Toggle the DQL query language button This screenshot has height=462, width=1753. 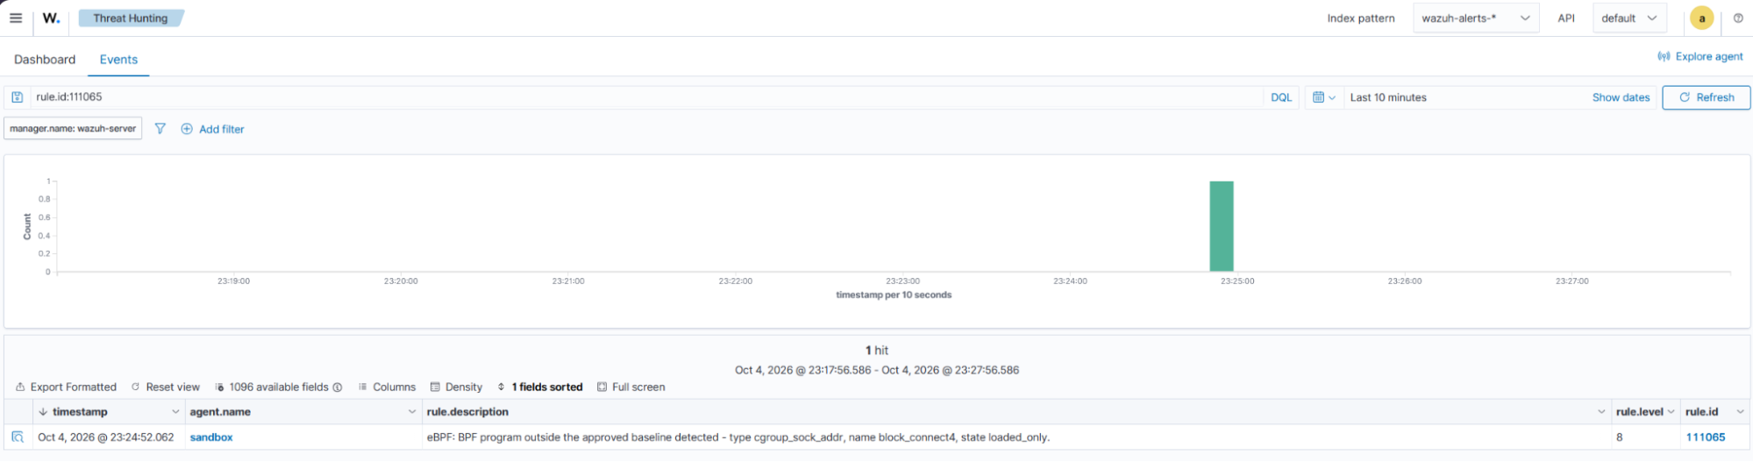(x=1281, y=97)
